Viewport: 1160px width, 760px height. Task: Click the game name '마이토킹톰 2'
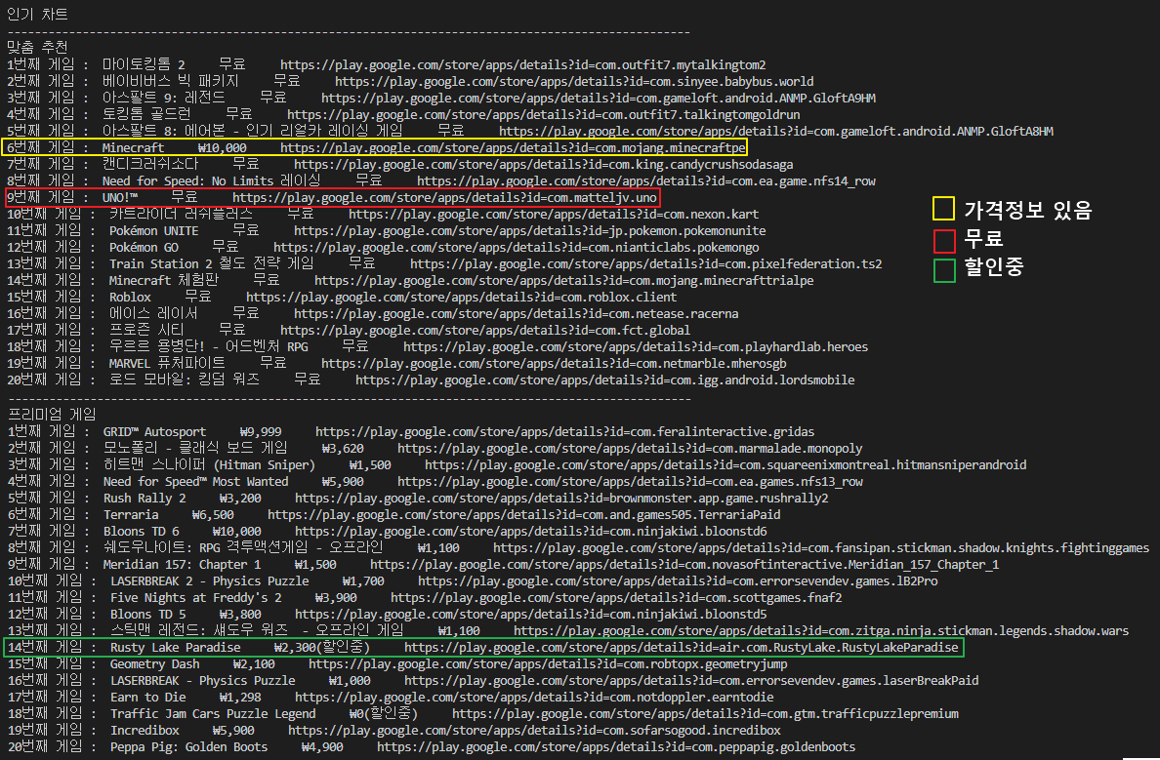[x=144, y=65]
